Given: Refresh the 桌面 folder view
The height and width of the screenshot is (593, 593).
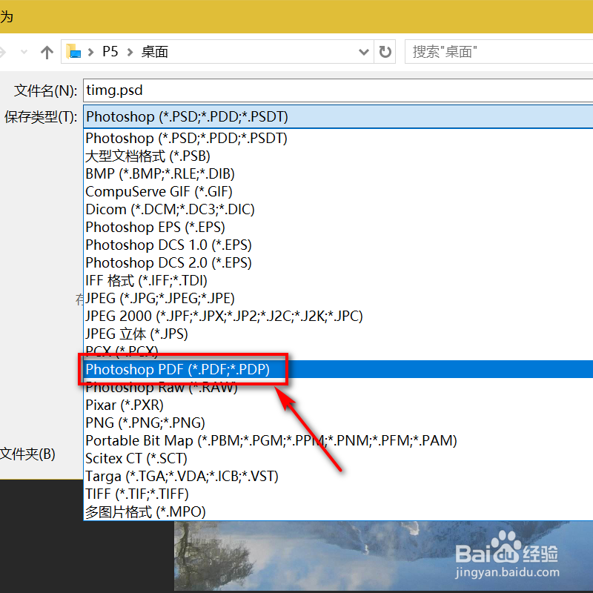Looking at the screenshot, I should point(385,52).
